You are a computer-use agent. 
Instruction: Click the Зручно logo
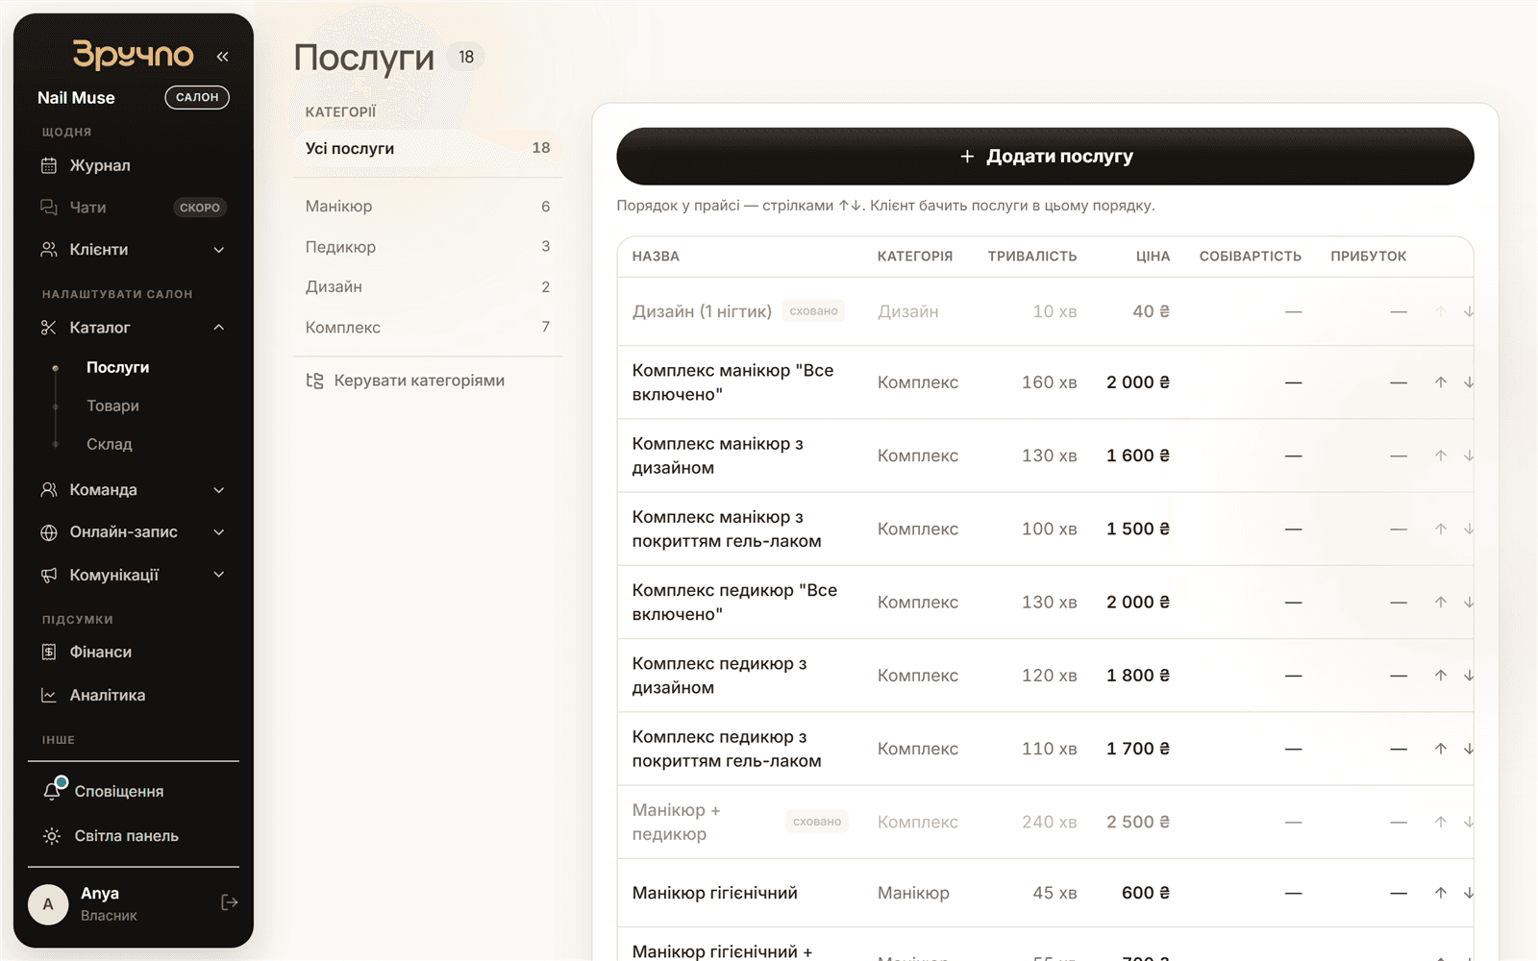coord(134,55)
